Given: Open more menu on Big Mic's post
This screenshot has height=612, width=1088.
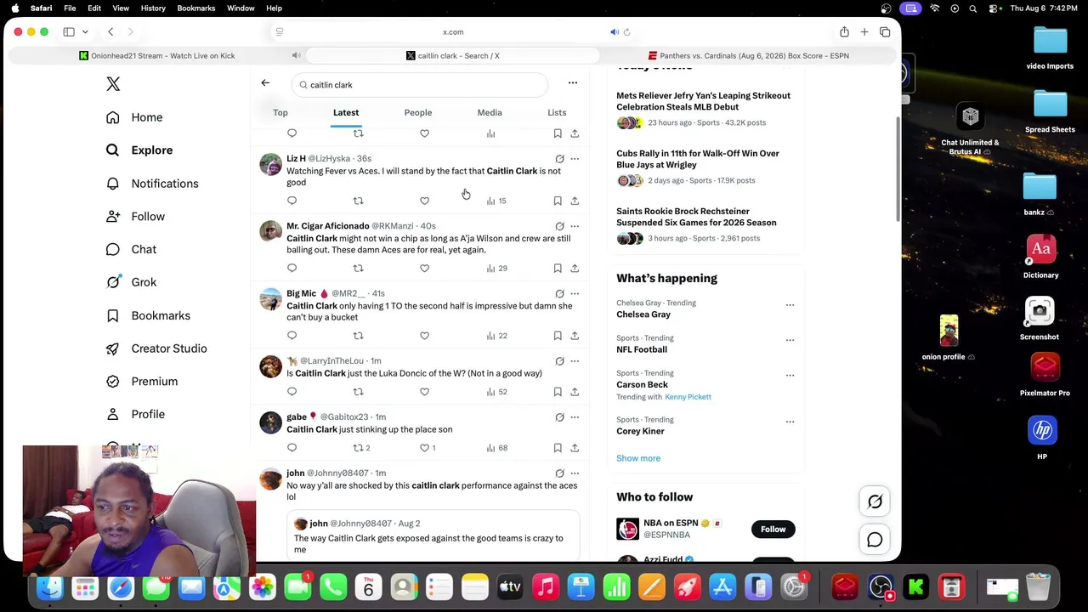Looking at the screenshot, I should pos(575,294).
